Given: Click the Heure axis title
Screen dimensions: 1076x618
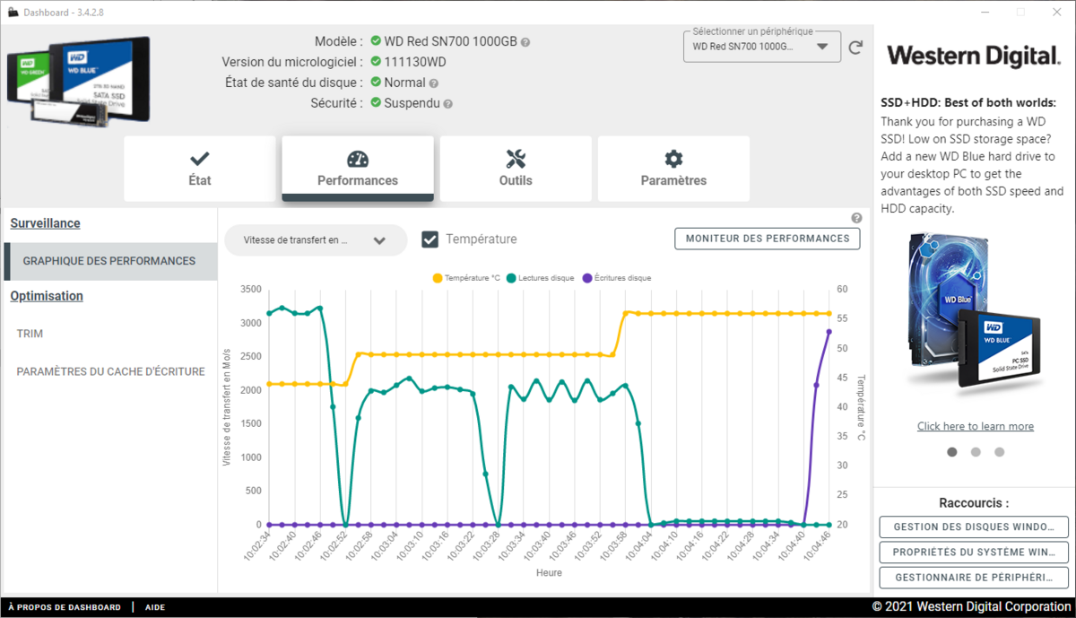Looking at the screenshot, I should [x=549, y=572].
